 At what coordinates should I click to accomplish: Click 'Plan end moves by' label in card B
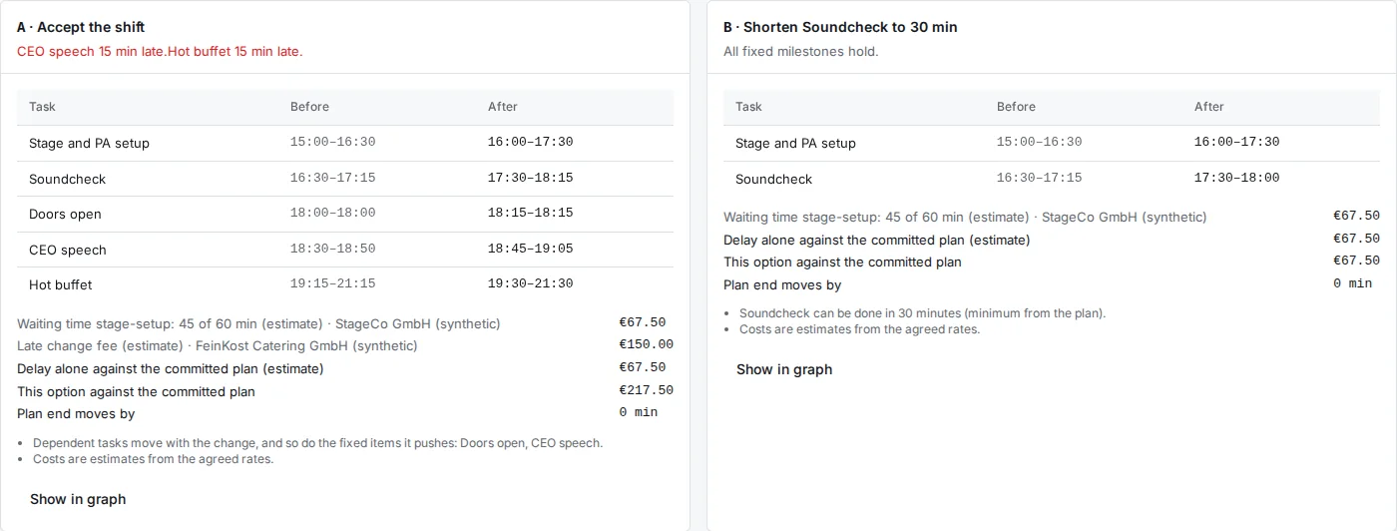click(782, 284)
